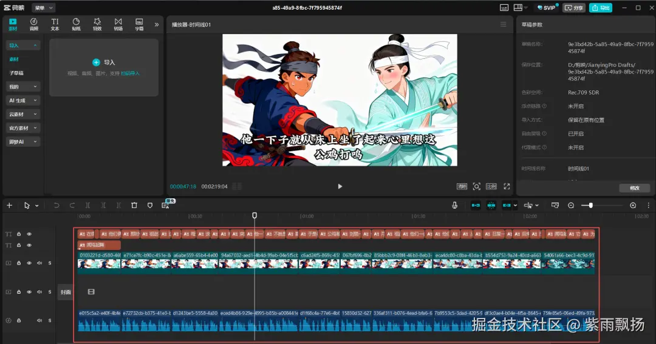This screenshot has width=656, height=344.
Task: Toggle the main track magnet
Action: click(476, 205)
